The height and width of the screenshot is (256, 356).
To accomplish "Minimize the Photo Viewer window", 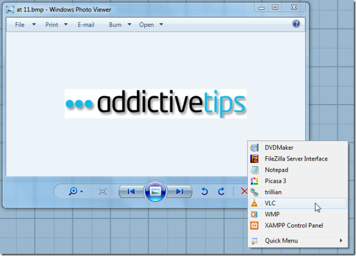I will coord(261,8).
